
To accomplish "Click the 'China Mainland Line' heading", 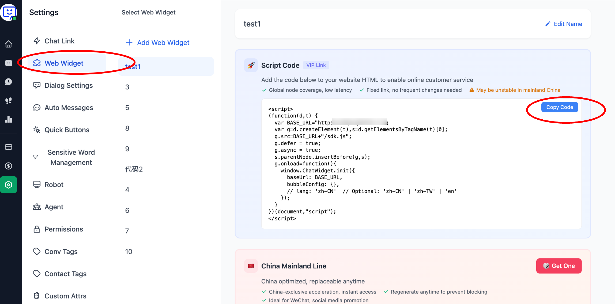I will click(x=294, y=266).
